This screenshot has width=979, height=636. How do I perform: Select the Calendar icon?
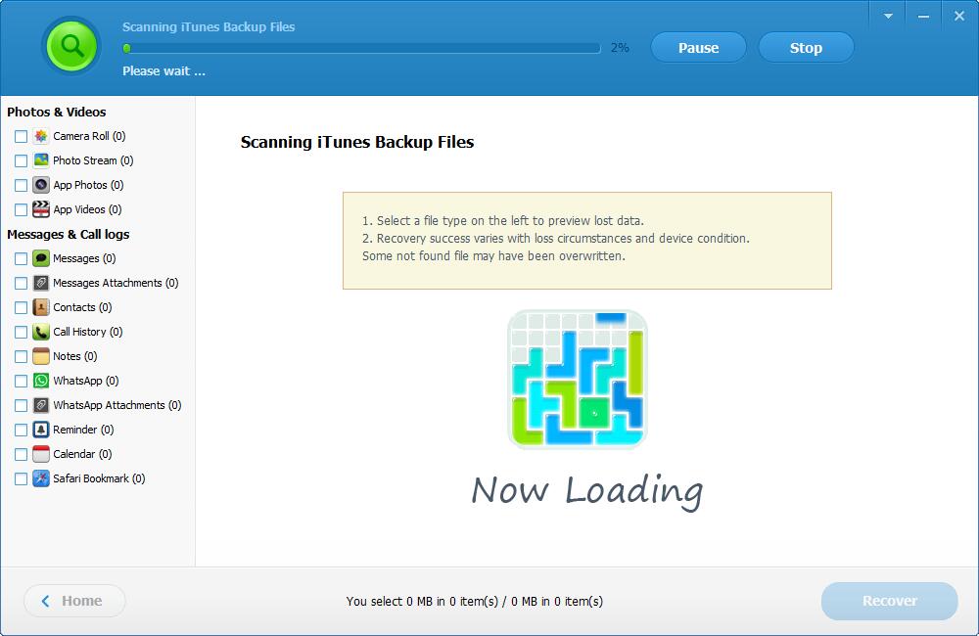[41, 454]
